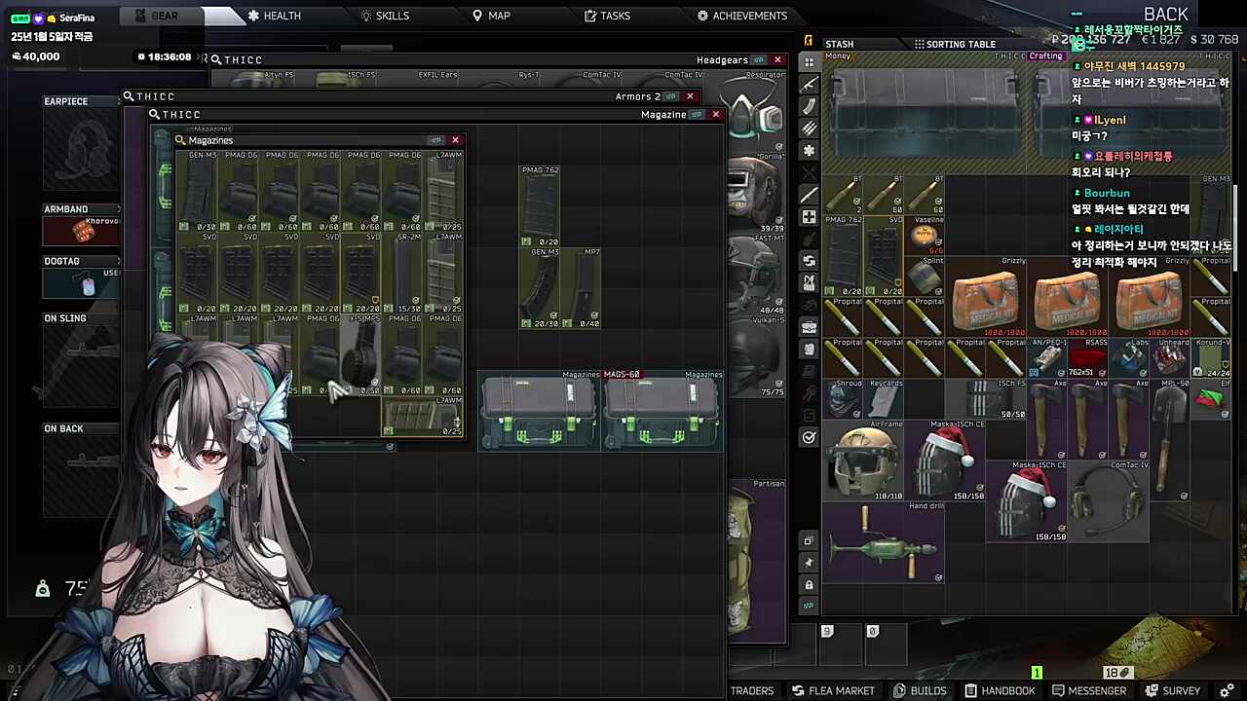Select the Santa-hat Maska-1SCh 150/150 next to AirFrame
Viewport: 1247px width, 701px height.
click(944, 461)
